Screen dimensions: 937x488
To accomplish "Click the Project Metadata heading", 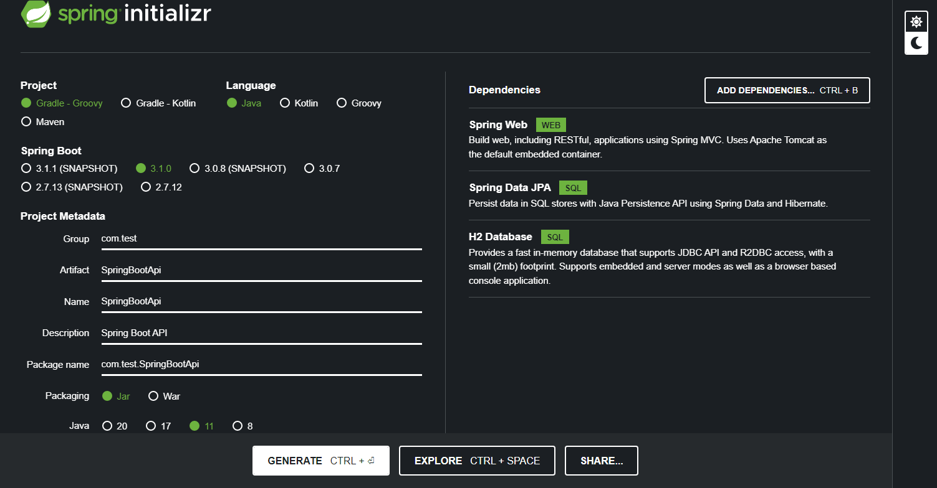I will 63,217.
